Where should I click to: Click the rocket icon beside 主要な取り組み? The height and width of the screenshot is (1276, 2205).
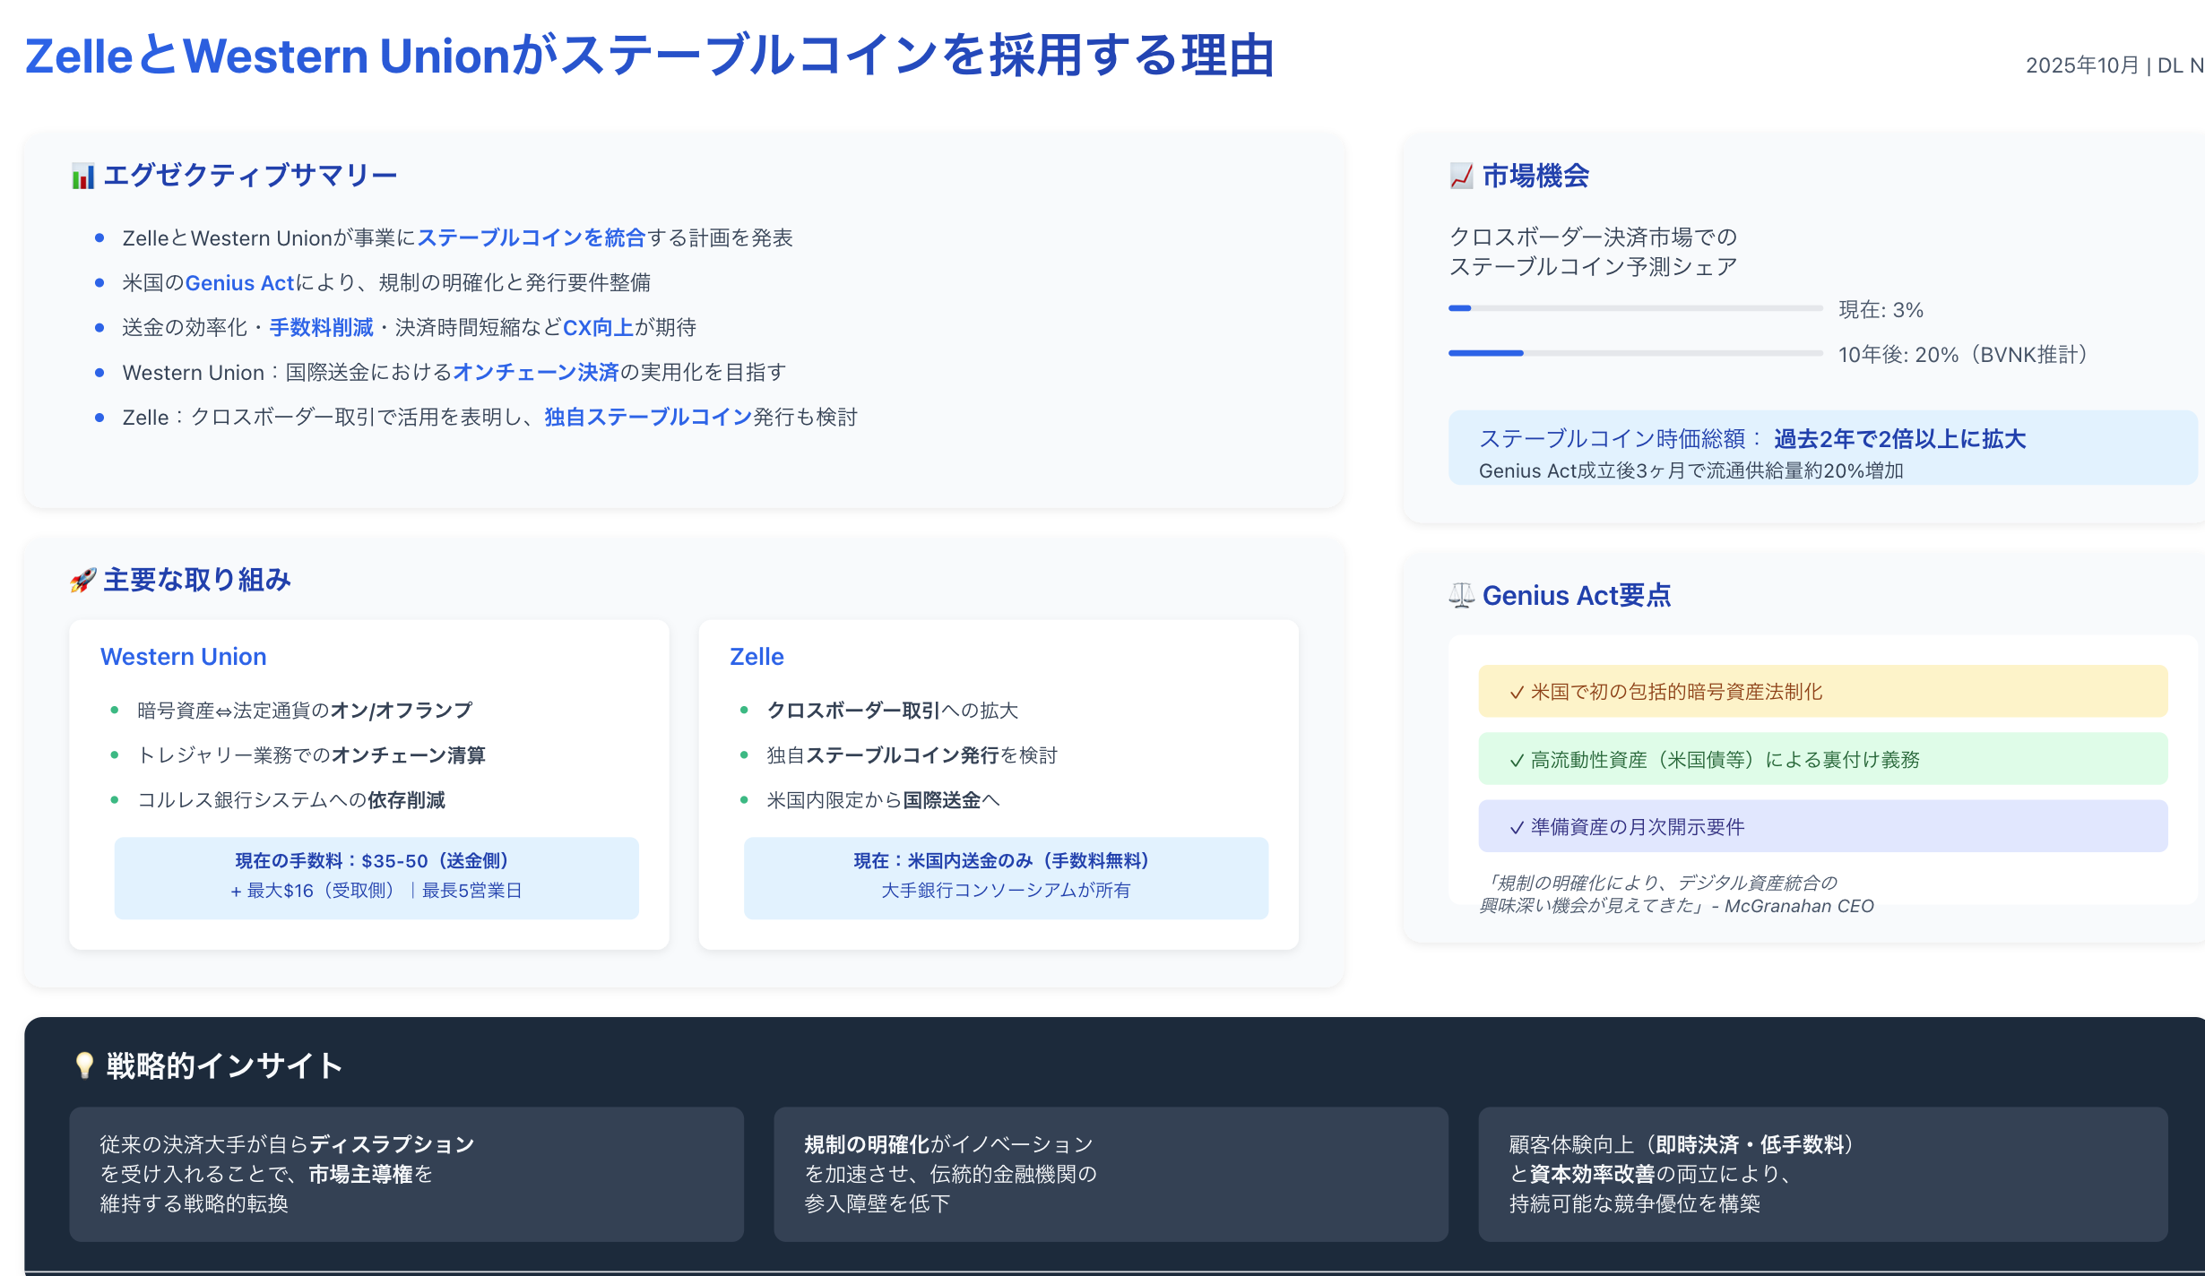(x=82, y=581)
